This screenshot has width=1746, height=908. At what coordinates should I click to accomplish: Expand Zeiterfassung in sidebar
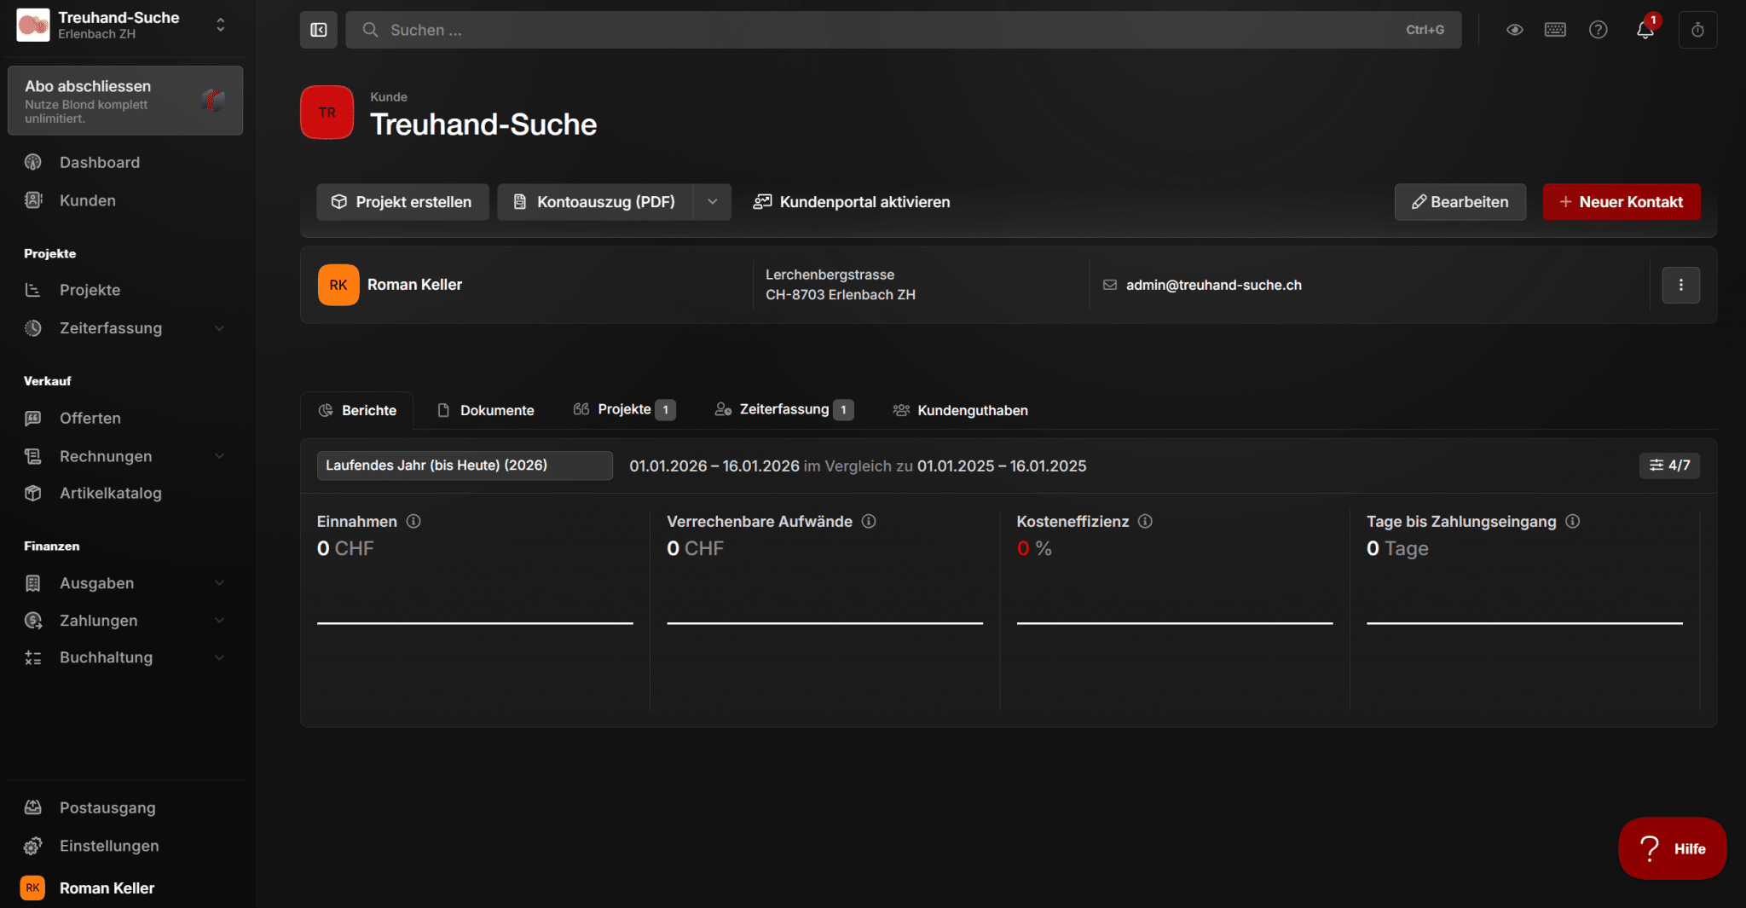coord(219,328)
